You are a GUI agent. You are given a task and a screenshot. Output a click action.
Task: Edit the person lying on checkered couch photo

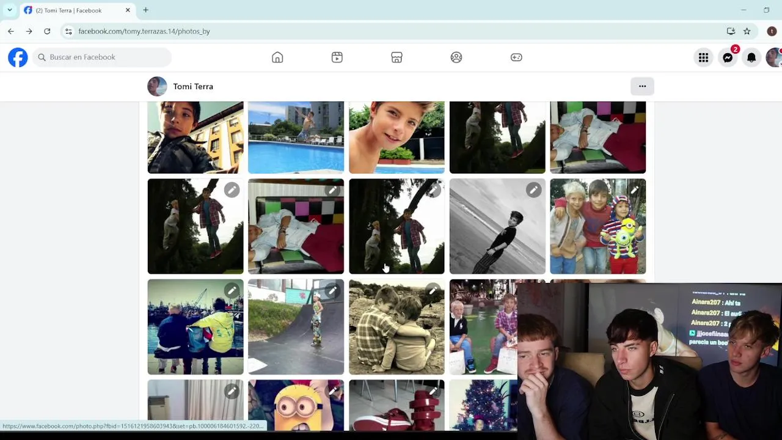[332, 190]
